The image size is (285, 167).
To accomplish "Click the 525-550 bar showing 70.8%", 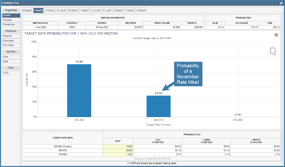I will coord(79,90).
